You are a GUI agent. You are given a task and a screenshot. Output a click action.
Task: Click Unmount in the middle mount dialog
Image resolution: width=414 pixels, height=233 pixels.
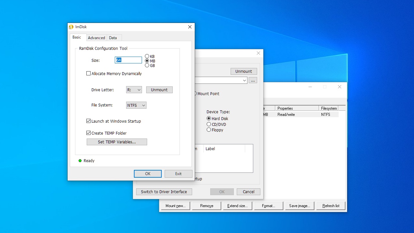click(x=244, y=71)
